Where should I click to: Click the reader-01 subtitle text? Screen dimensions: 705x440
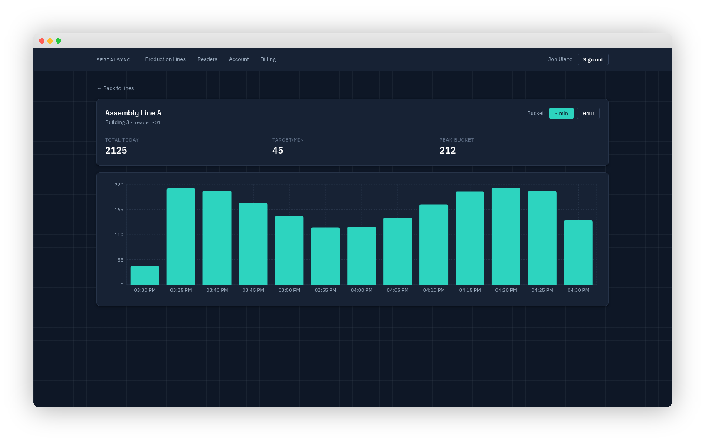pos(147,122)
